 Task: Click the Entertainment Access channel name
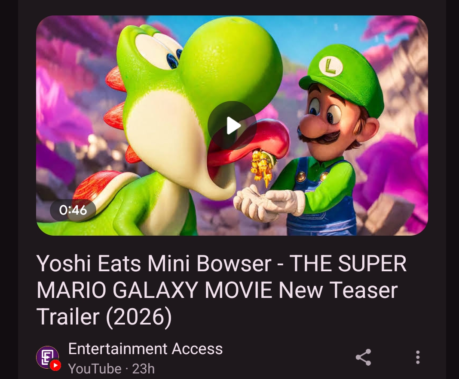146,349
